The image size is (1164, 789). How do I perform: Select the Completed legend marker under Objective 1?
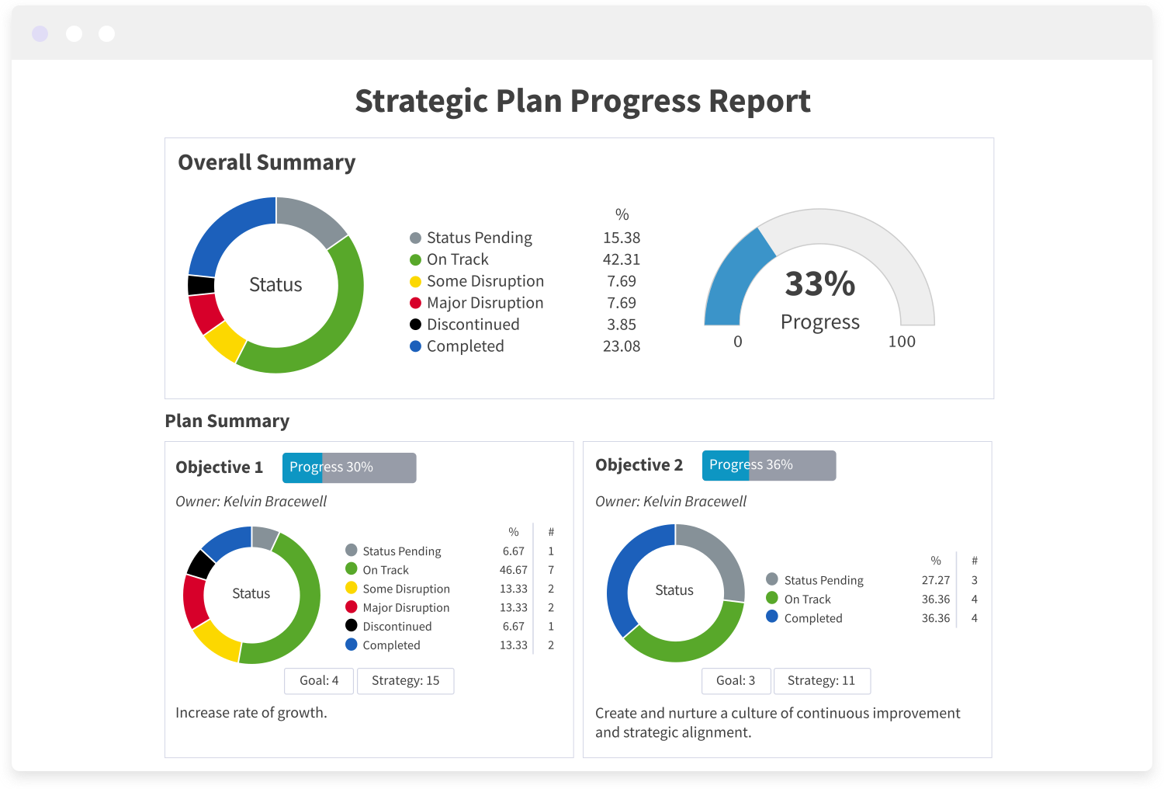(352, 645)
